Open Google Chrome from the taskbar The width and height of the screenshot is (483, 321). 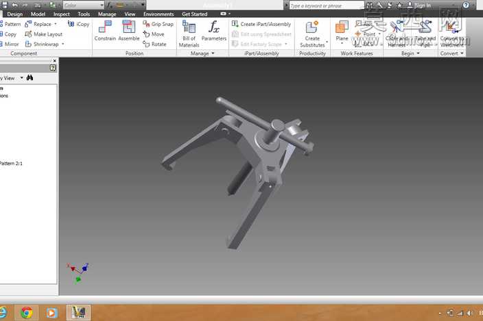point(27,313)
